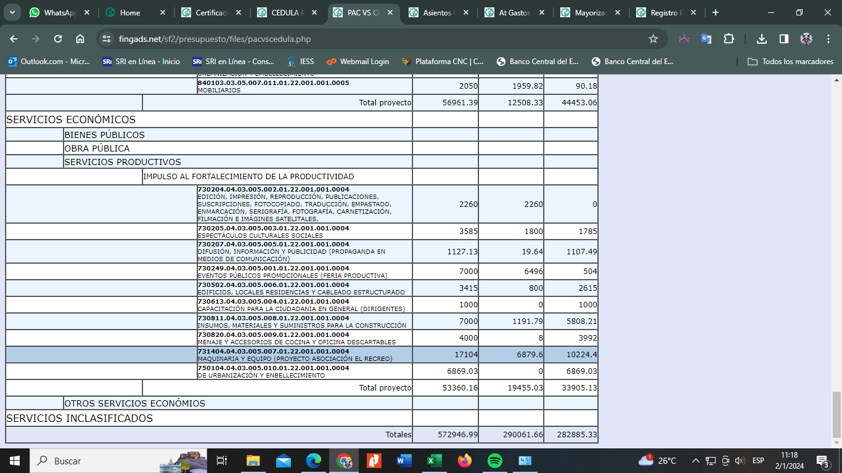Screen dimensions: 842x473
Task: Click the Google Translate extension icon
Action: coord(706,39)
